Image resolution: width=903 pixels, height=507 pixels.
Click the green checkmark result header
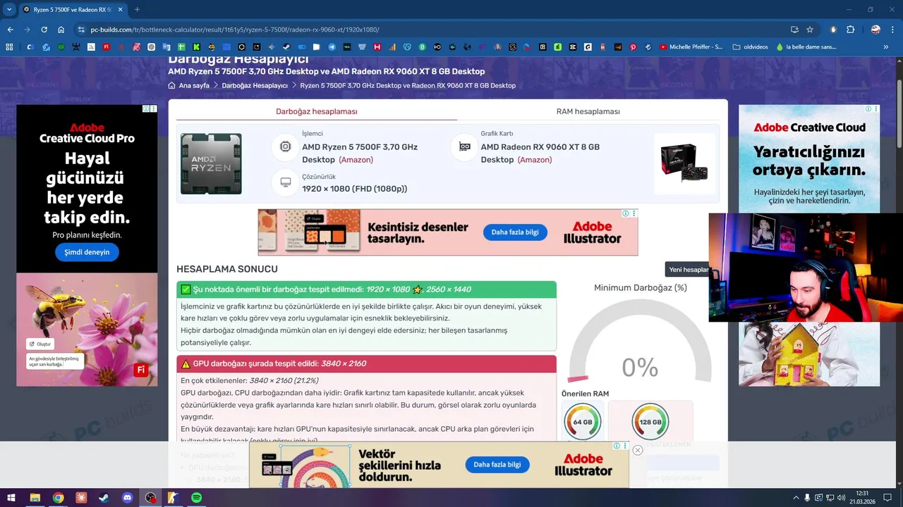pos(366,289)
